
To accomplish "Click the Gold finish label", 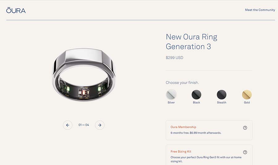I will point(247,103).
